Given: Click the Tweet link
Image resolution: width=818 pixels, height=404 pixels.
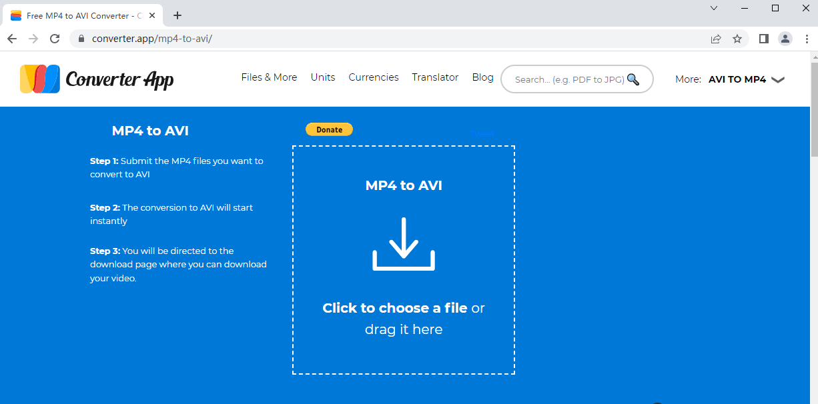Looking at the screenshot, I should point(483,133).
